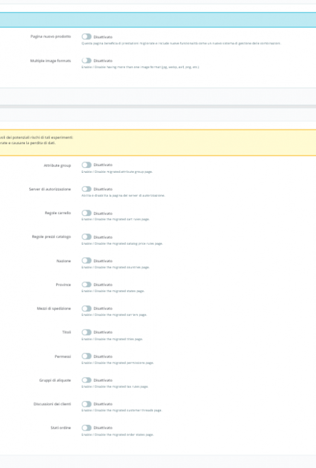Toggle the Discussioni dei clienti switch

click(87, 404)
